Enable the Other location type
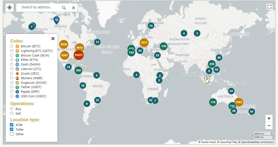278x147 pixels. 11,134
